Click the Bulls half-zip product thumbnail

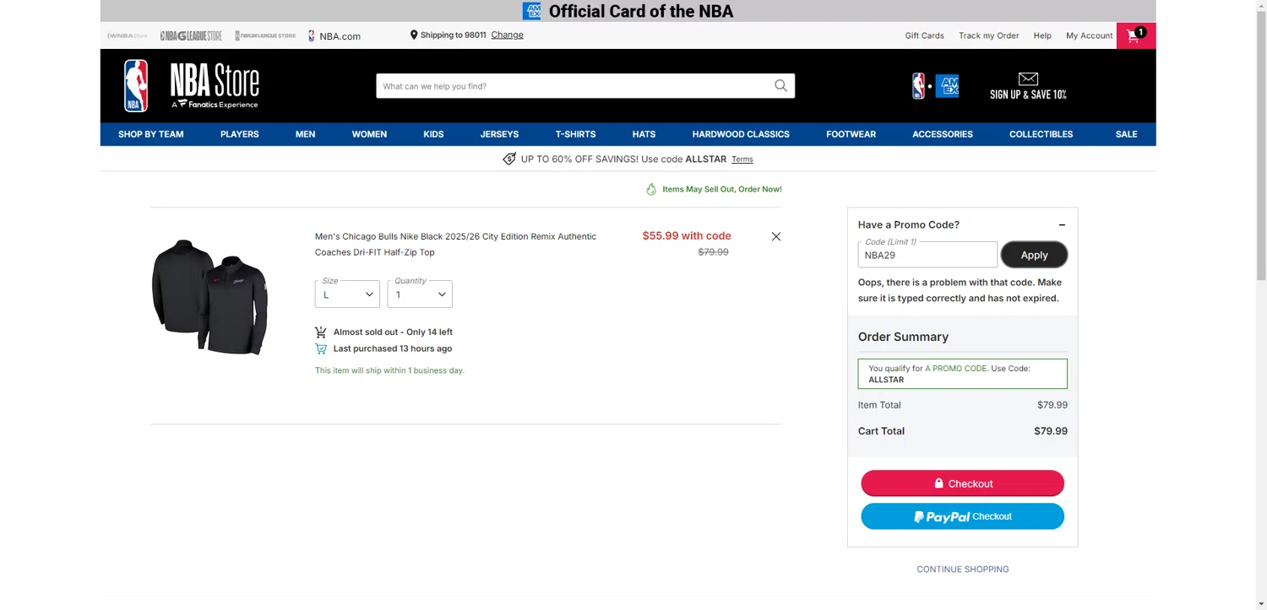coord(210,296)
